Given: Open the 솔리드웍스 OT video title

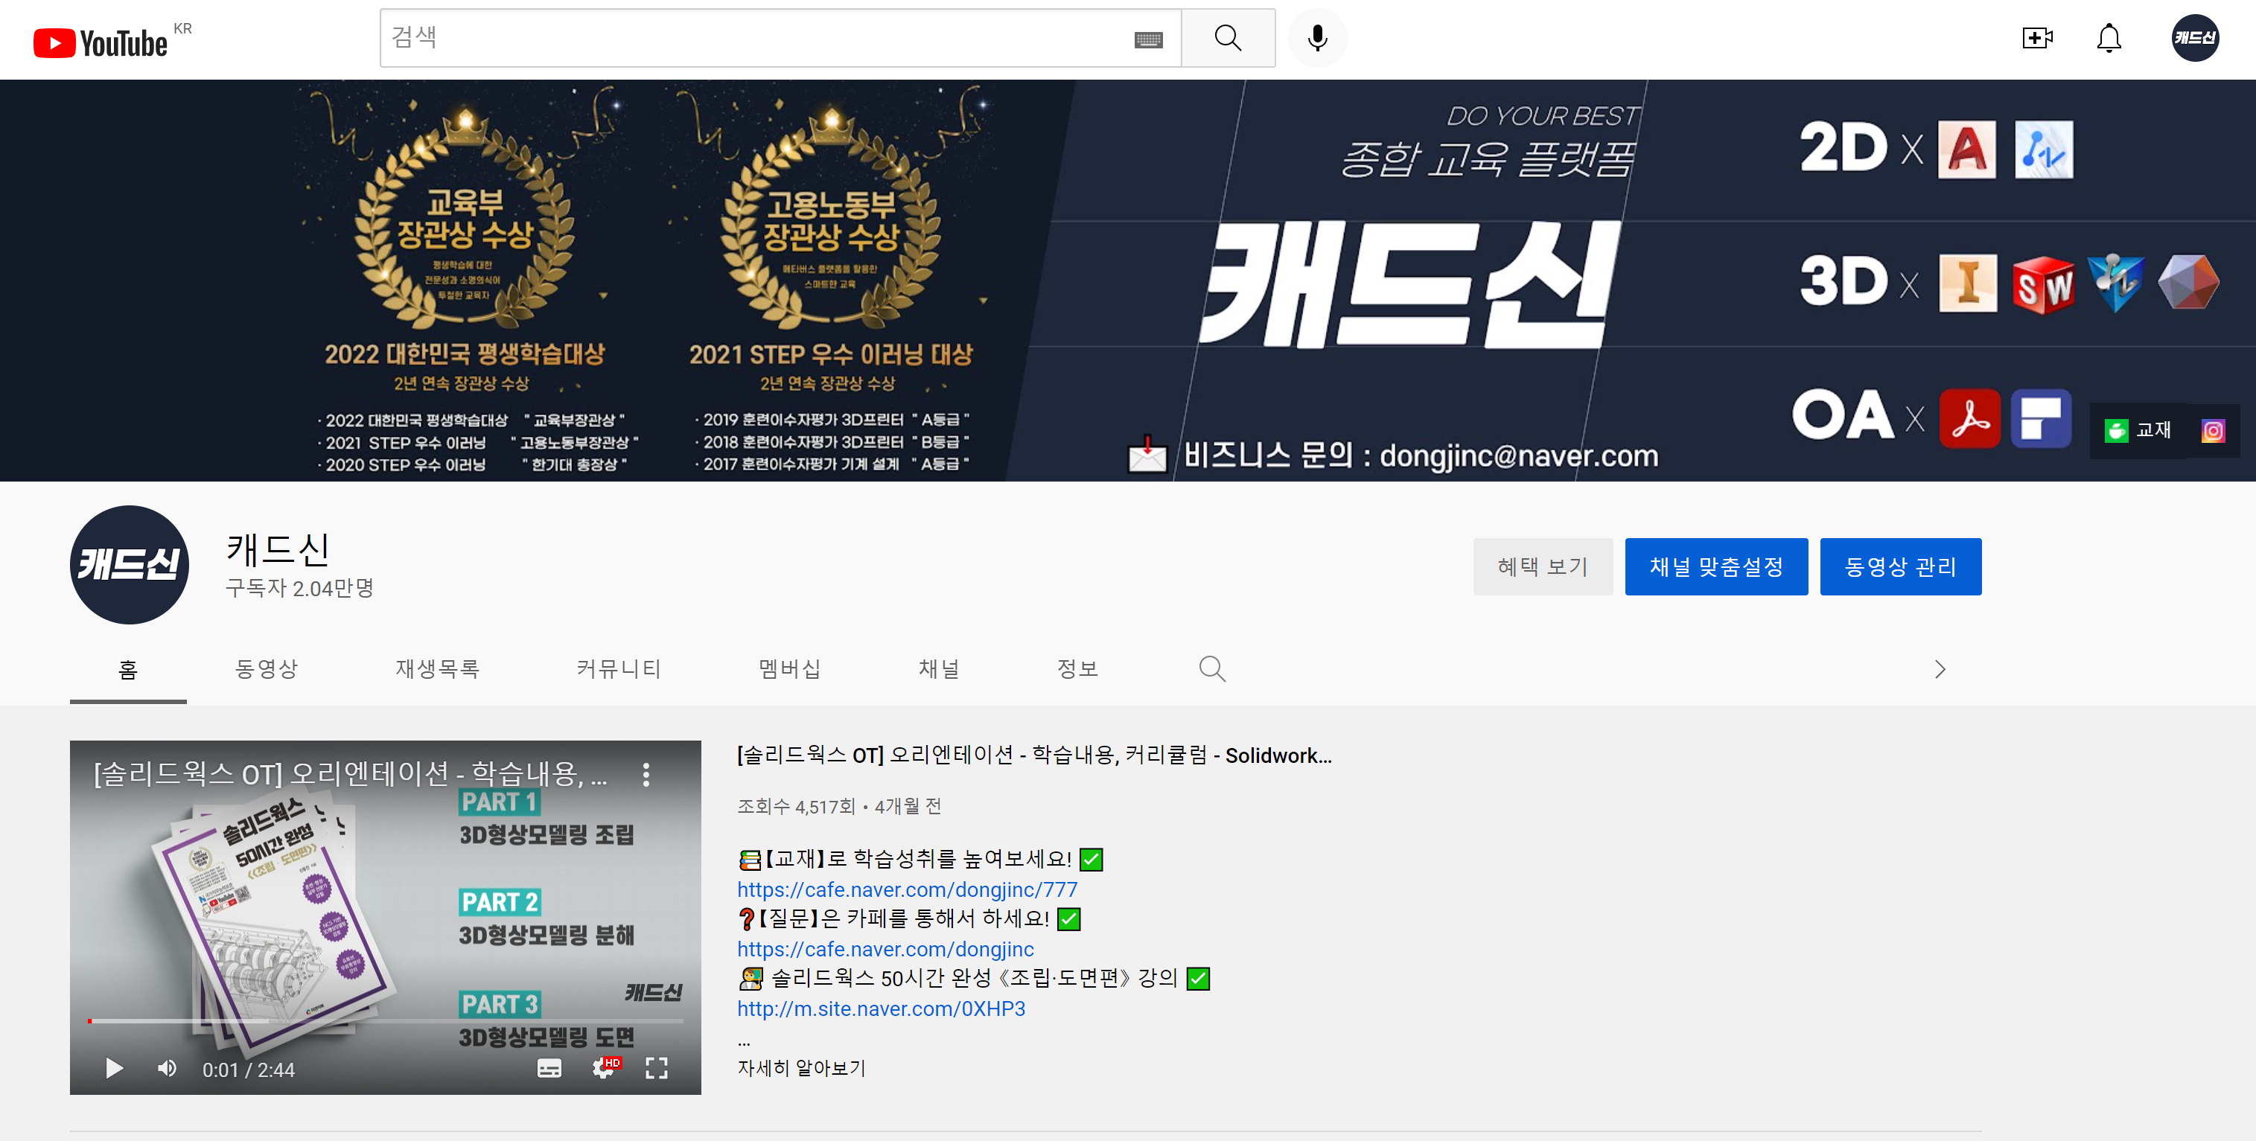Looking at the screenshot, I should click(x=1033, y=755).
